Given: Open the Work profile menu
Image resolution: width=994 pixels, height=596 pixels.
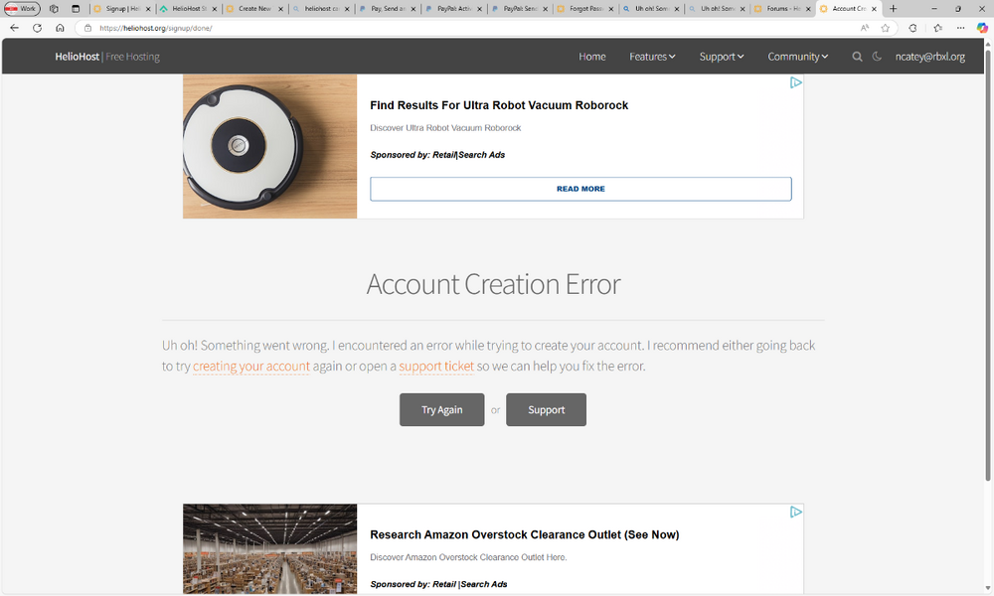Looking at the screenshot, I should tap(22, 9).
